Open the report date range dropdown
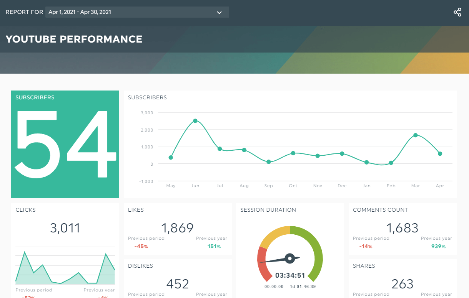This screenshot has width=469, height=298. coord(137,12)
